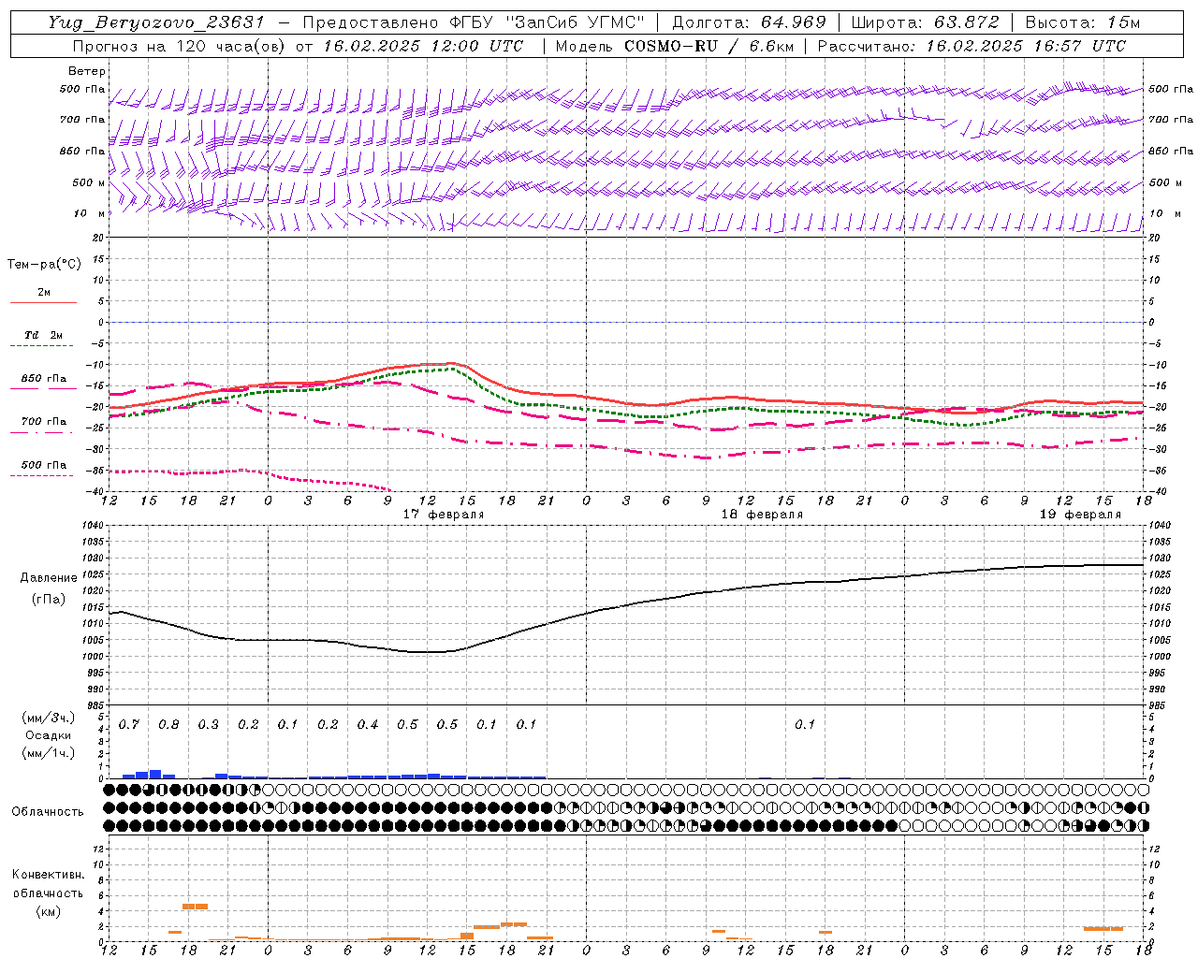Click the "Давление" pressure chart label
This screenshot has width=1198, height=958.
(49, 578)
